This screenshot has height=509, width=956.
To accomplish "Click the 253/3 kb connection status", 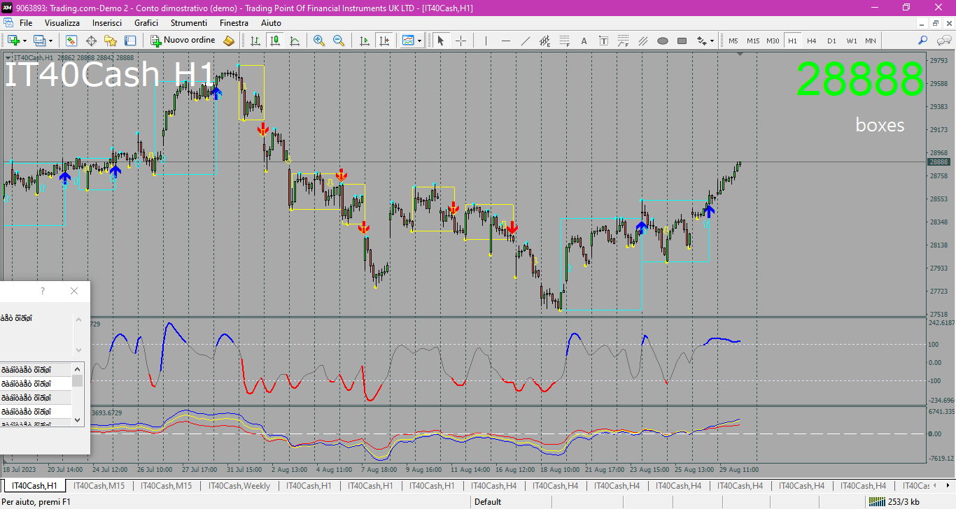I will (894, 501).
